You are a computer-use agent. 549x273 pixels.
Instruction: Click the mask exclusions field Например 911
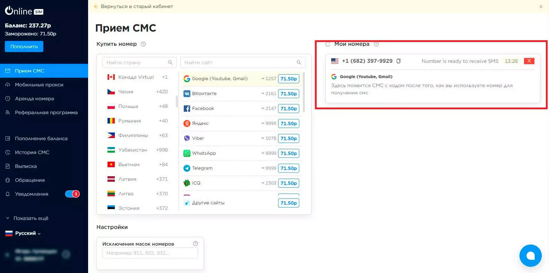(150, 253)
